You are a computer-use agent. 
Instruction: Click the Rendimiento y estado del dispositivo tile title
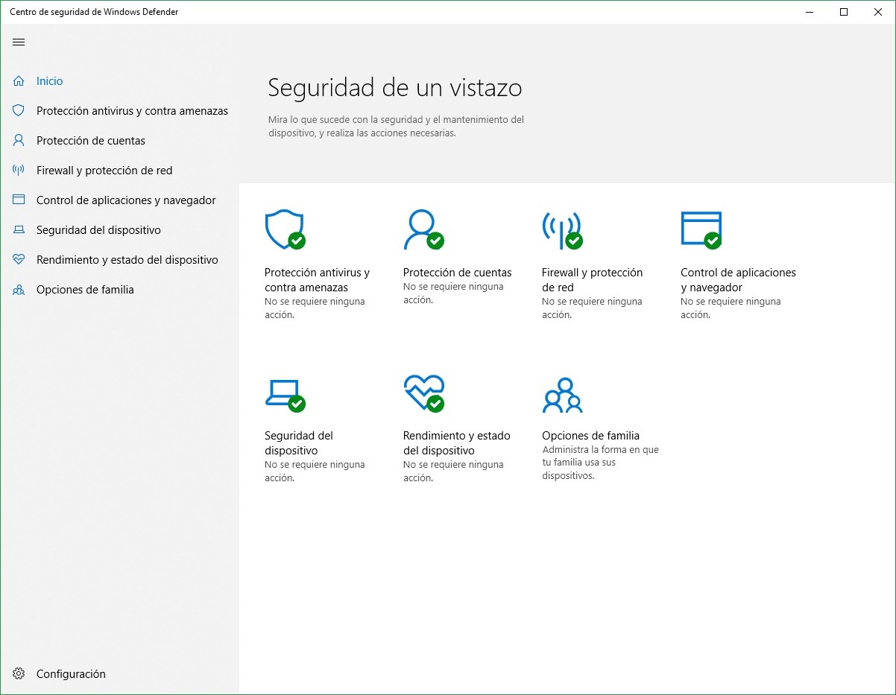pos(457,442)
